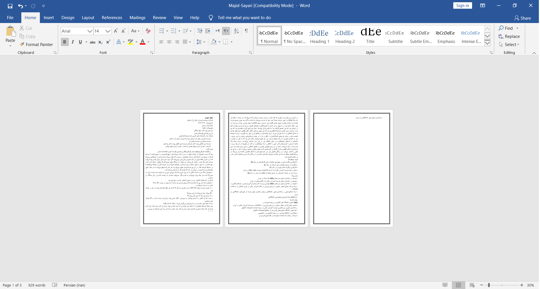Click the Shading paint bucket icon
This screenshot has height=289, width=540.
pos(214,42)
